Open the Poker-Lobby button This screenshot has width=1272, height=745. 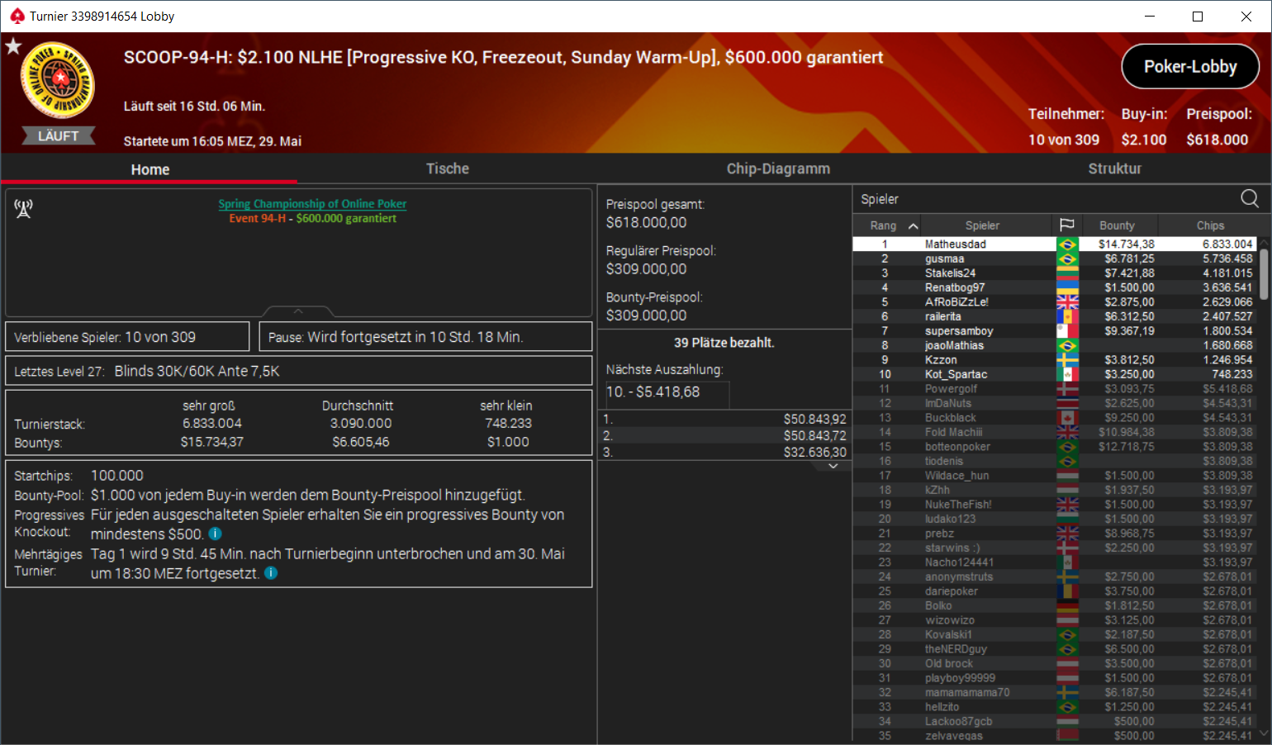tap(1190, 66)
